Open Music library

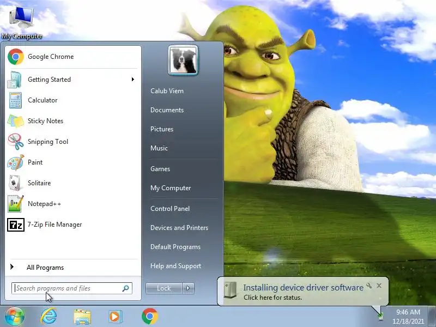tap(159, 148)
